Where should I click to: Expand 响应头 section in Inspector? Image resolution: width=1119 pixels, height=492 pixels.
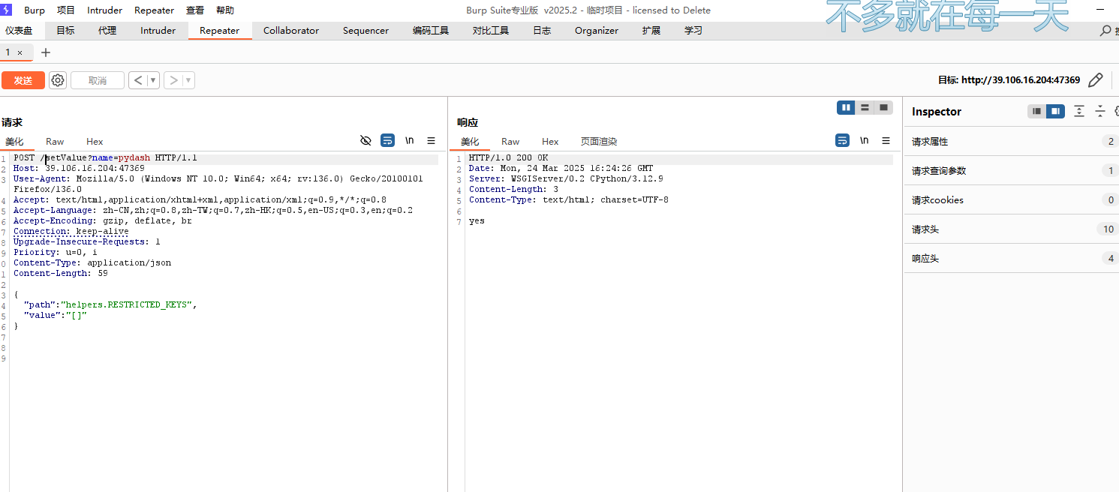point(1011,258)
